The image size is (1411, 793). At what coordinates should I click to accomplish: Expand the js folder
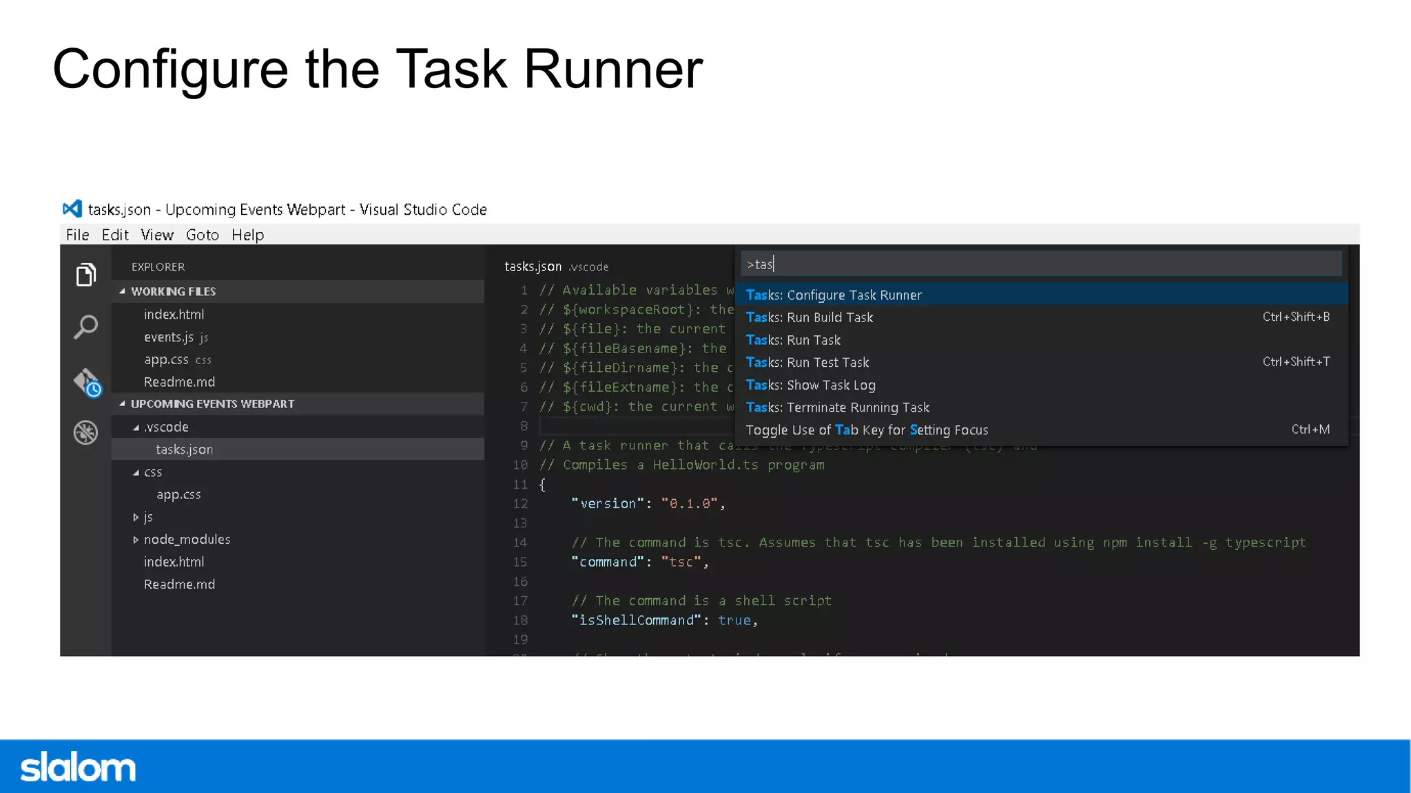136,517
